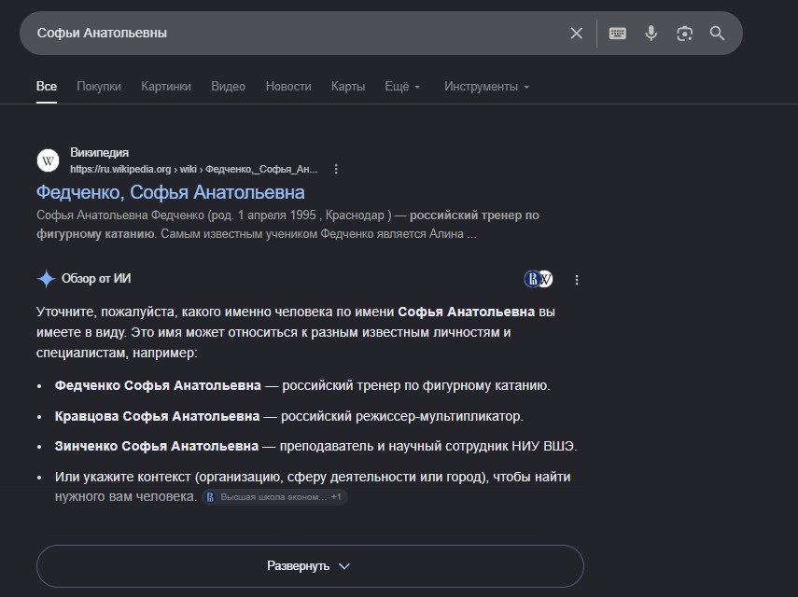
Task: Click the HSE logo in the source chip
Action: click(210, 497)
